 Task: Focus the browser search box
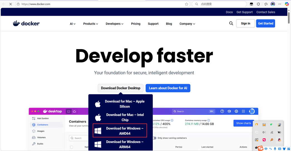pyautogui.click(x=219, y=4)
